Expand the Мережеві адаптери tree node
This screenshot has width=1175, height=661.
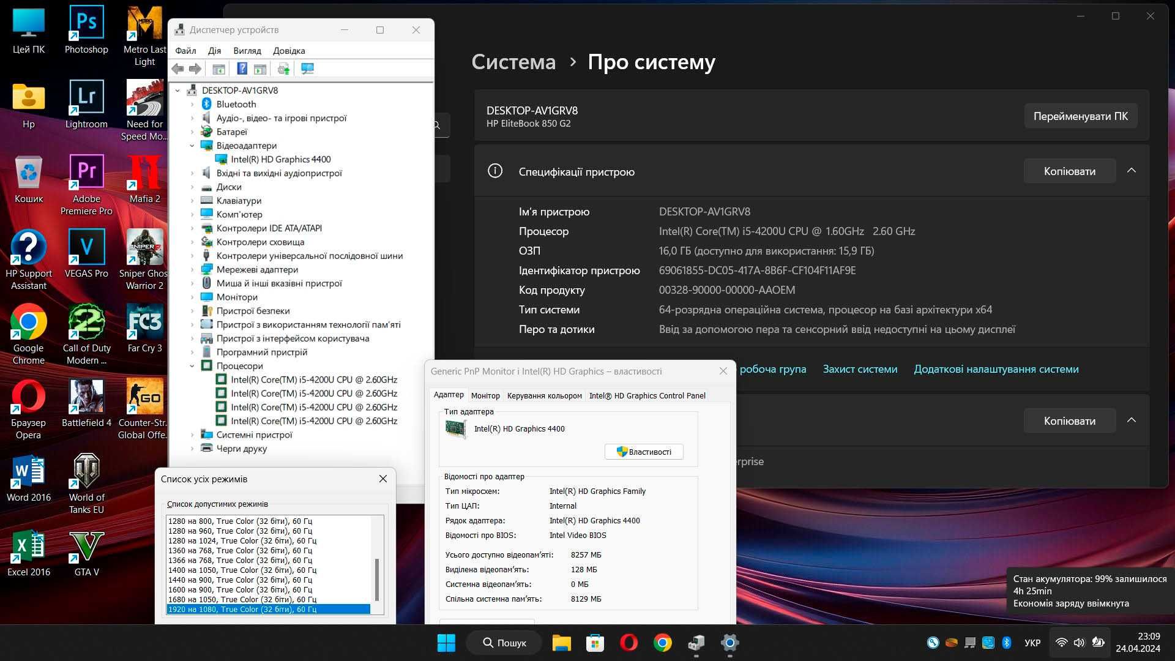pyautogui.click(x=192, y=269)
